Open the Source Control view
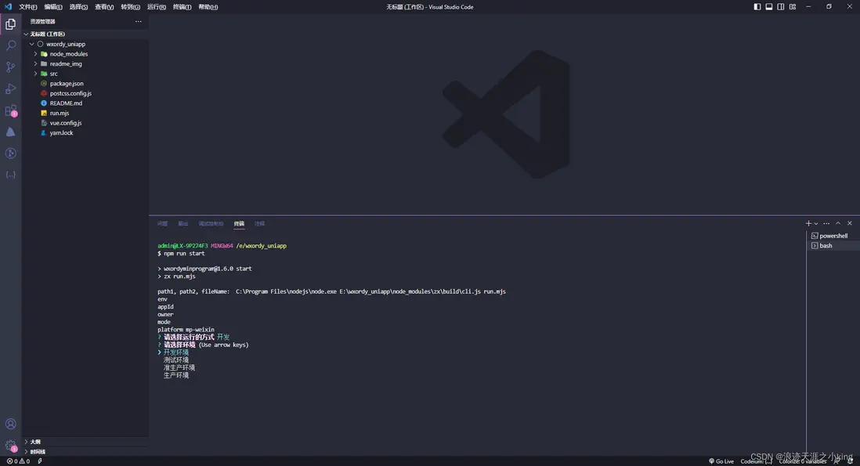 [10, 67]
